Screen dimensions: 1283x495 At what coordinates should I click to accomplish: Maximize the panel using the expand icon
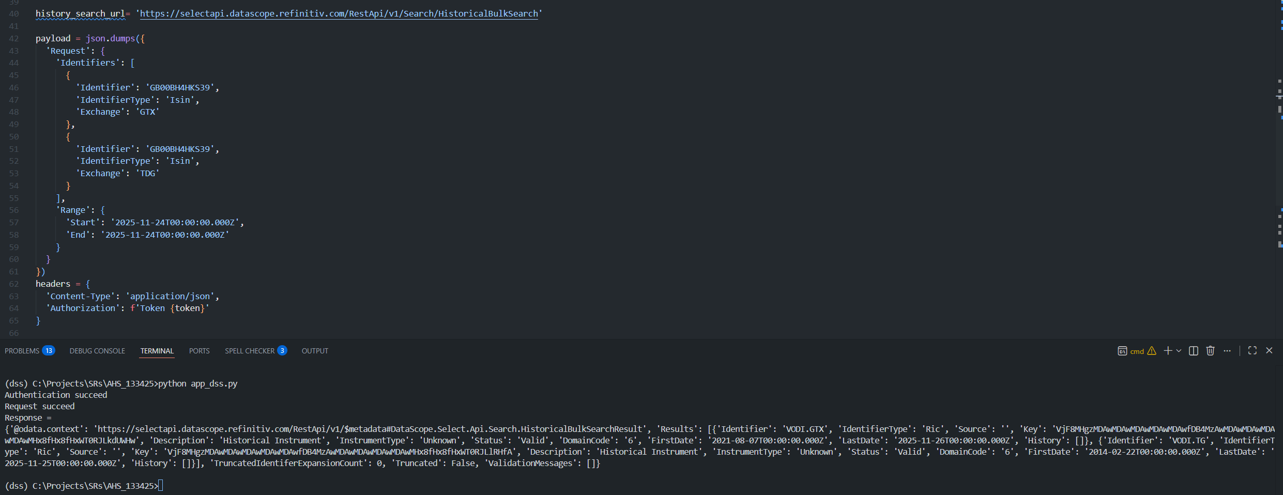[x=1253, y=351]
